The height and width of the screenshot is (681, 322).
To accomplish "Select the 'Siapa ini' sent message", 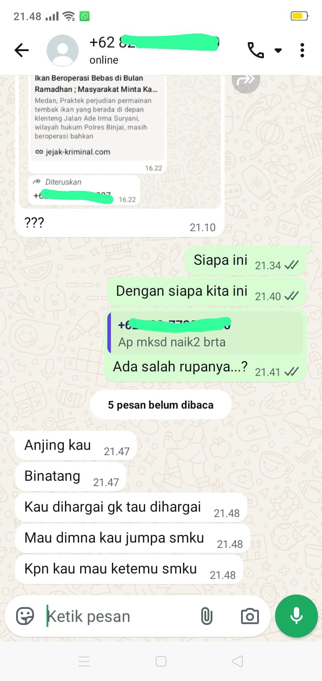I will 246,261.
